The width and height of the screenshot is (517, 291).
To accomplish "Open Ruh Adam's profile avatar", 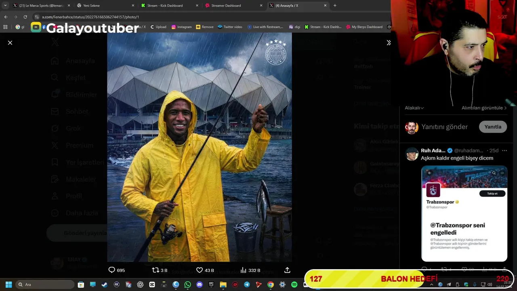I will 412,154.
